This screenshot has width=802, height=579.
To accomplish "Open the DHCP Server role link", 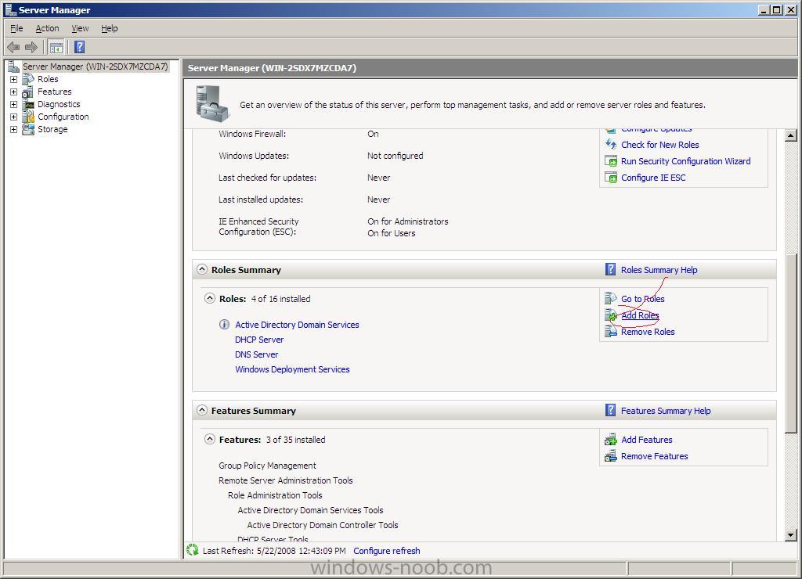I will tap(259, 340).
